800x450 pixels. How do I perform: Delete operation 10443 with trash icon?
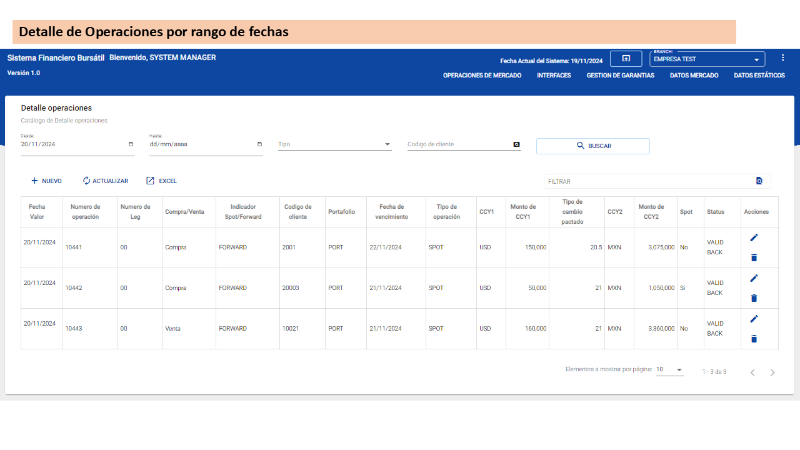coord(754,339)
